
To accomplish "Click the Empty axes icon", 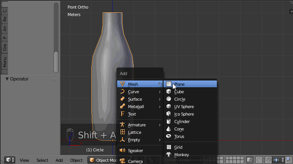I will pyautogui.click(x=122, y=139).
